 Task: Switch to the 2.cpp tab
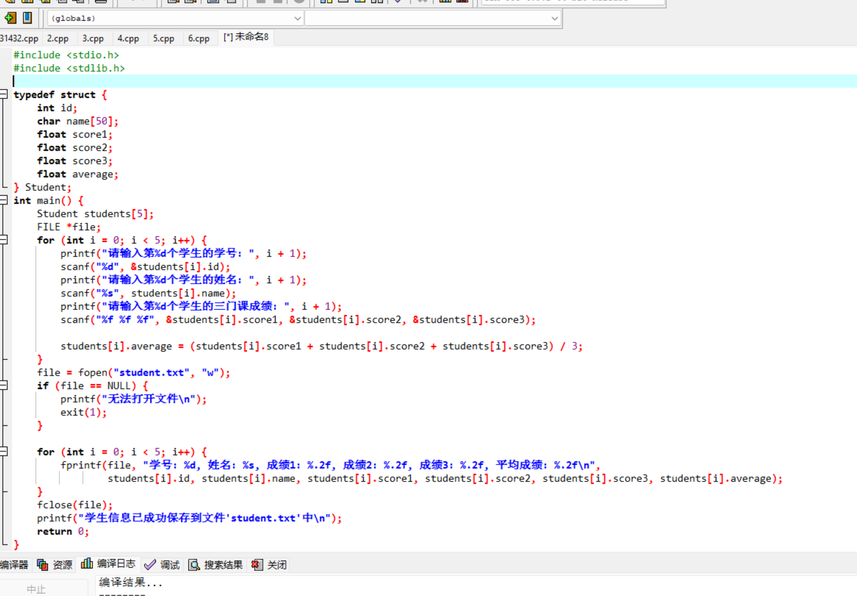(x=58, y=38)
